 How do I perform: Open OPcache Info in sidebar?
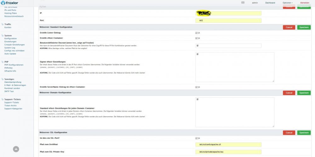point(10,71)
